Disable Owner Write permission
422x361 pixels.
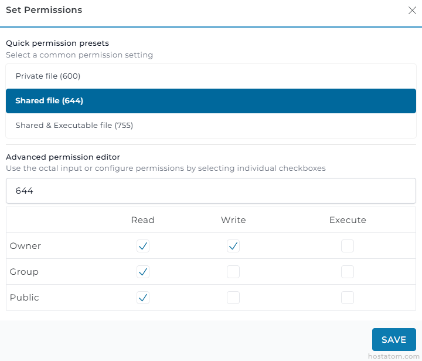(233, 246)
